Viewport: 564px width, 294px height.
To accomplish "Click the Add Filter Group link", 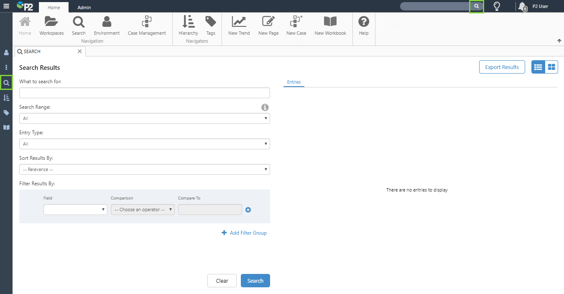I will point(244,233).
